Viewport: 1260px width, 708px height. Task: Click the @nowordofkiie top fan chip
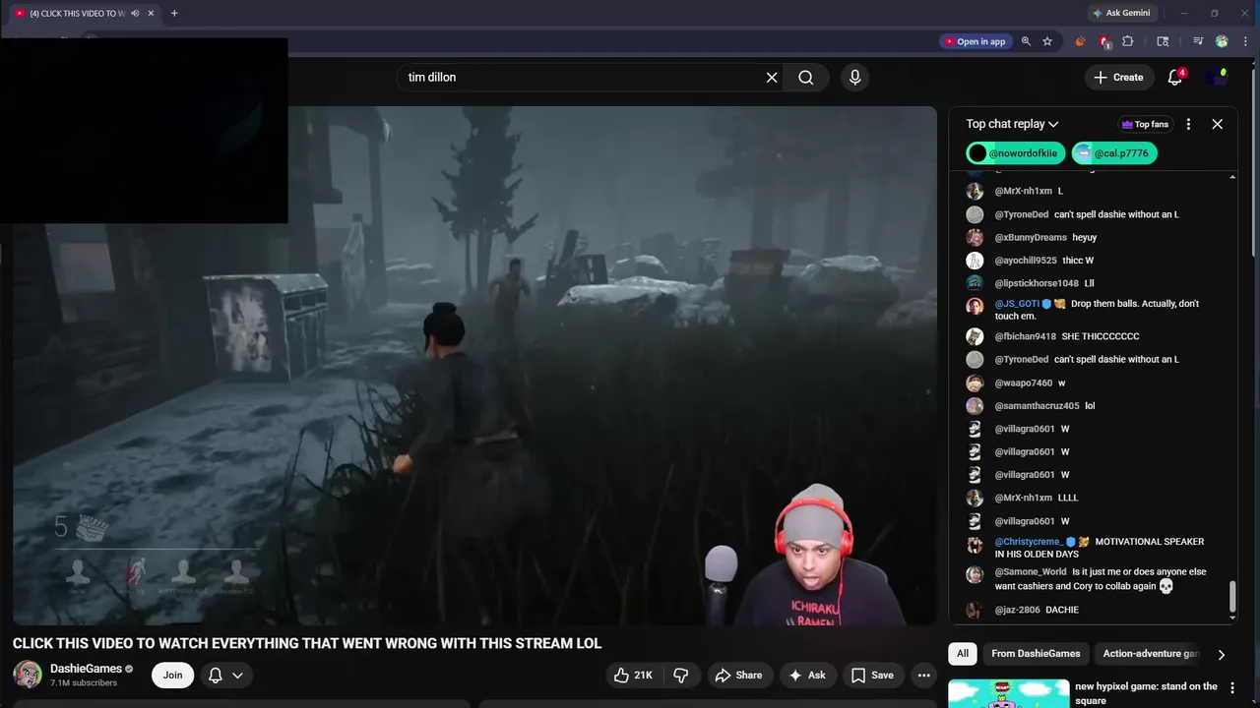pos(1016,153)
